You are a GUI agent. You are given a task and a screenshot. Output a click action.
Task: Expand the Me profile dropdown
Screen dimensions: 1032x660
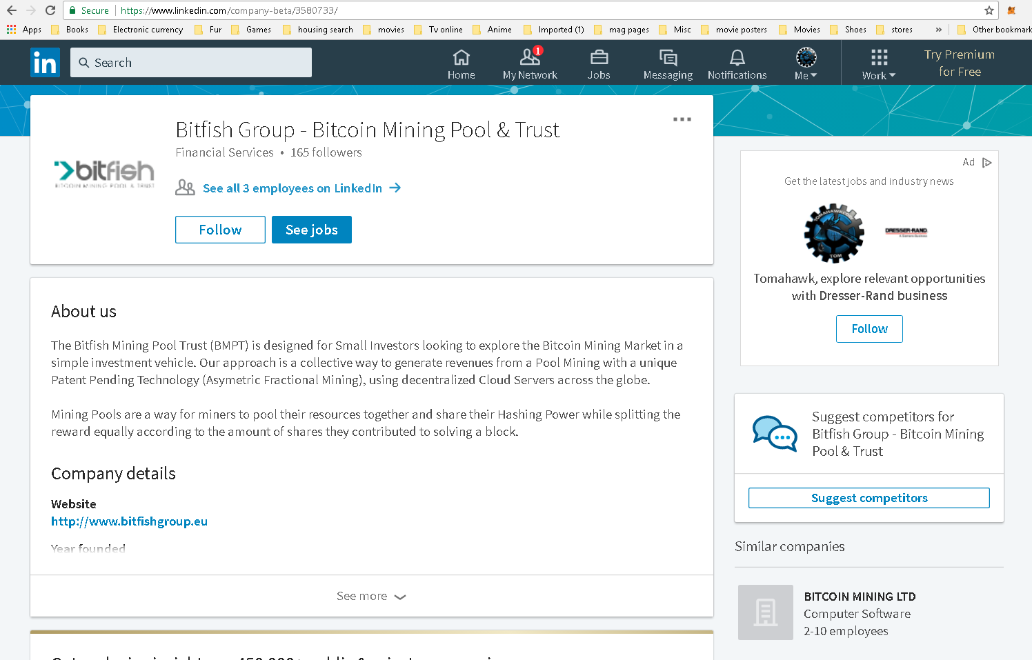(806, 65)
